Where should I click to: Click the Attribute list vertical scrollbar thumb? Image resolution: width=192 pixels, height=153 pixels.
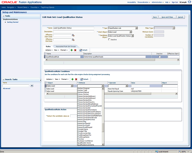pyautogui.click(x=103, y=127)
